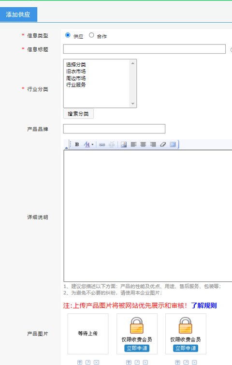Align text left in the editor

pos(133,145)
